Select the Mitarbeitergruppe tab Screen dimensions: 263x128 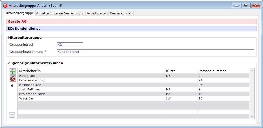pyautogui.click(x=19, y=13)
